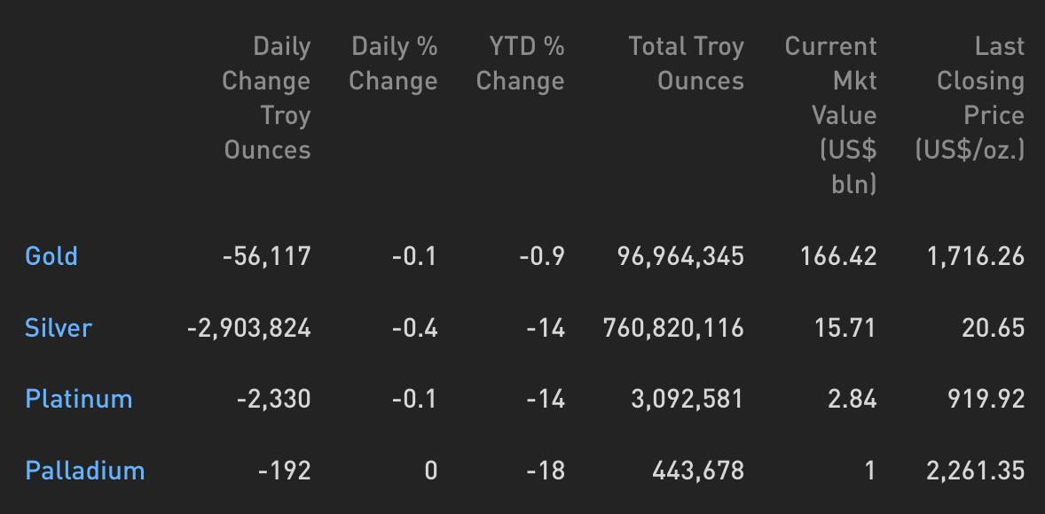
Task: Click Silver market value 15.71
Action: [845, 328]
